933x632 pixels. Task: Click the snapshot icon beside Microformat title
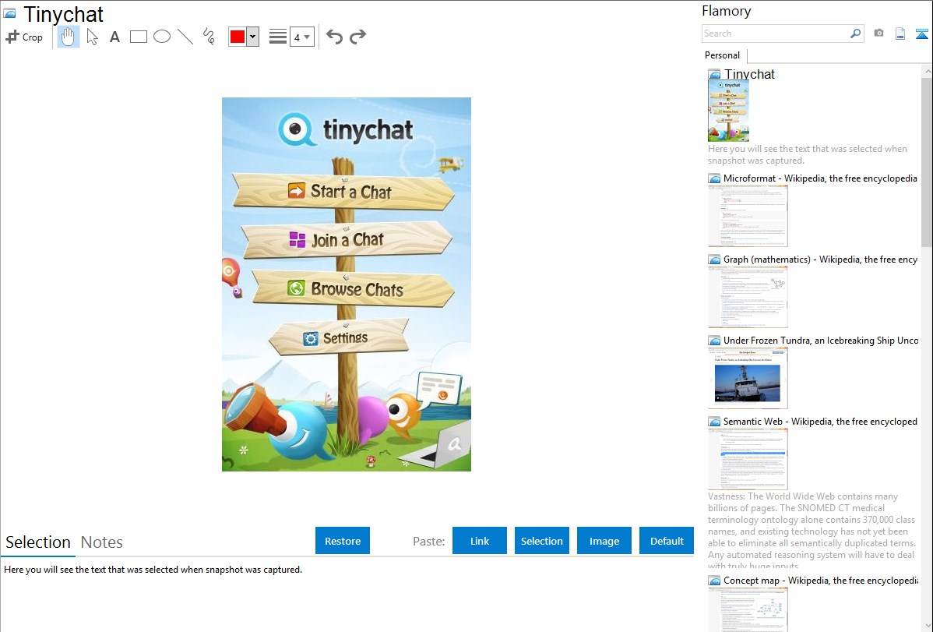coord(714,178)
